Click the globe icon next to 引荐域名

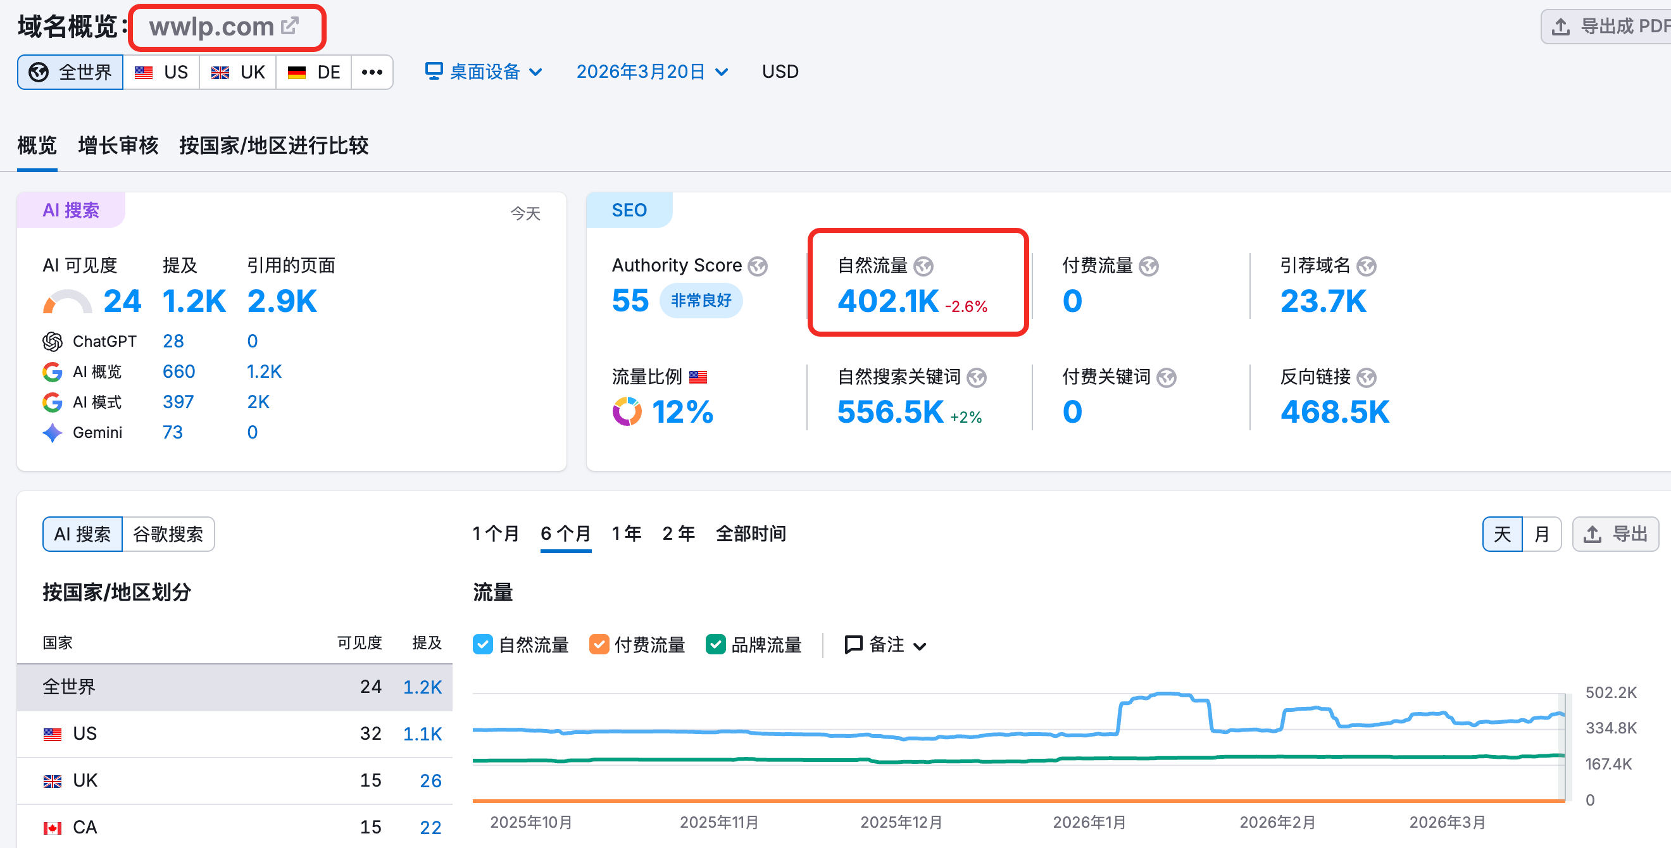pyautogui.click(x=1366, y=266)
